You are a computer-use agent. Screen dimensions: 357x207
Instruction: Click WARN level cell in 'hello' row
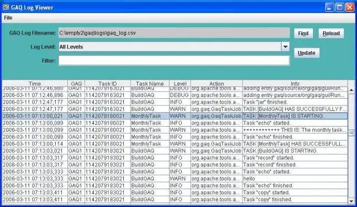click(x=180, y=179)
